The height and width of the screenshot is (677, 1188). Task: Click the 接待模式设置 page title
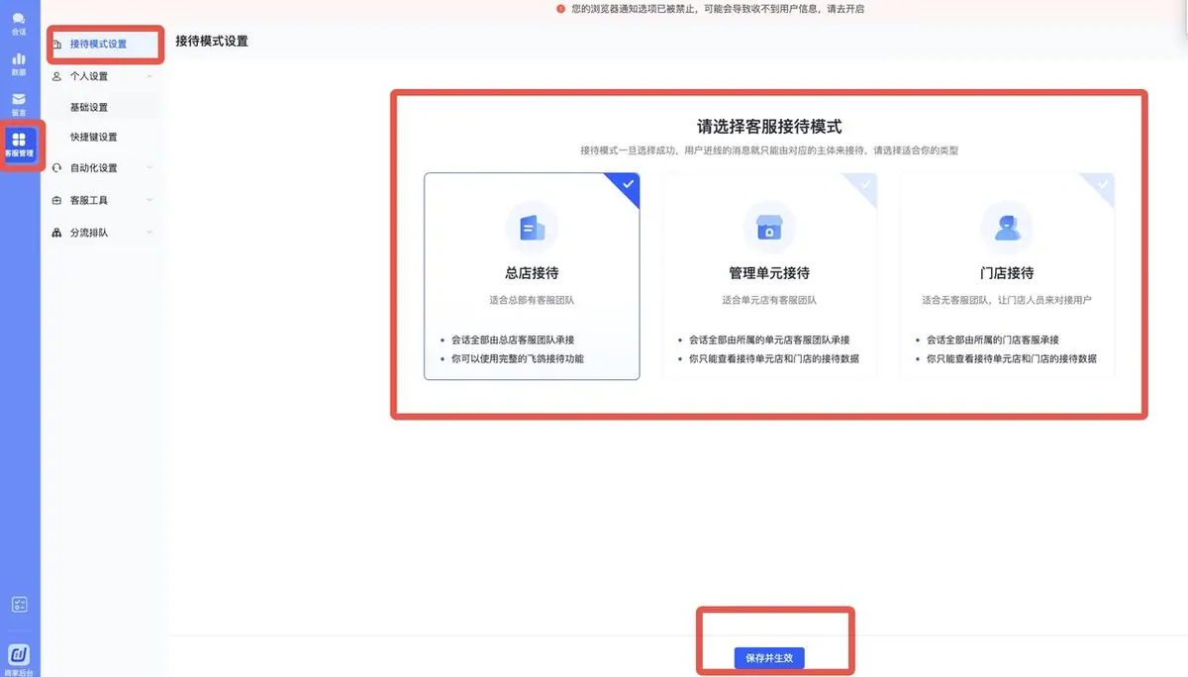(211, 41)
